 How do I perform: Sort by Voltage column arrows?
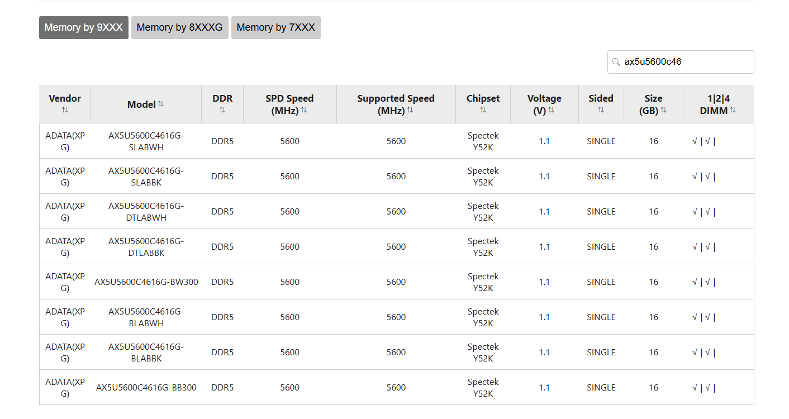[551, 110]
